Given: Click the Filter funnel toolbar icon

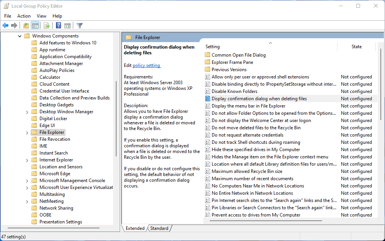Looking at the screenshot, I should (79, 26).
